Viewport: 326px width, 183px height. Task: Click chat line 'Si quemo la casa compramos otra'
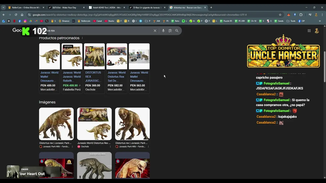[283, 102]
